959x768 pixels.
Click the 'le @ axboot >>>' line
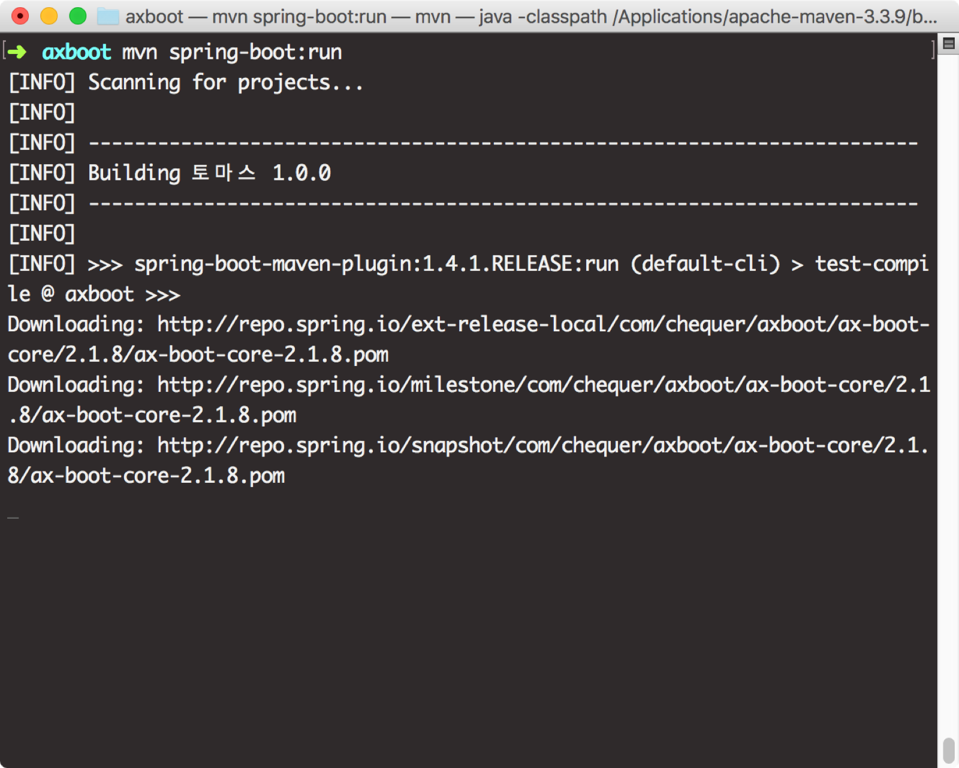tap(94, 294)
